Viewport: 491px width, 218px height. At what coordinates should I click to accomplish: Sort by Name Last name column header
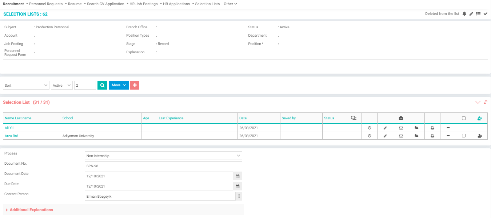point(18,118)
